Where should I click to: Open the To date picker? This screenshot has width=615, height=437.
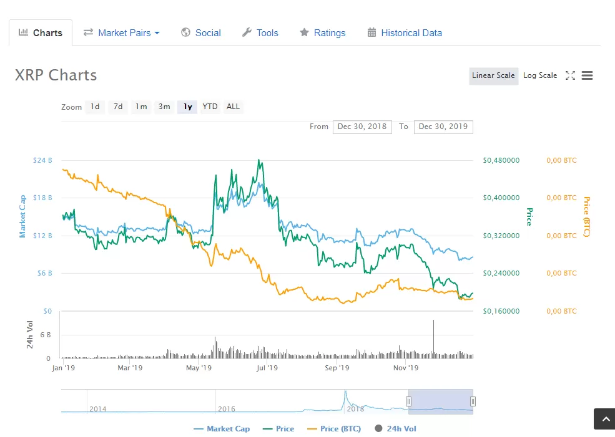click(443, 127)
